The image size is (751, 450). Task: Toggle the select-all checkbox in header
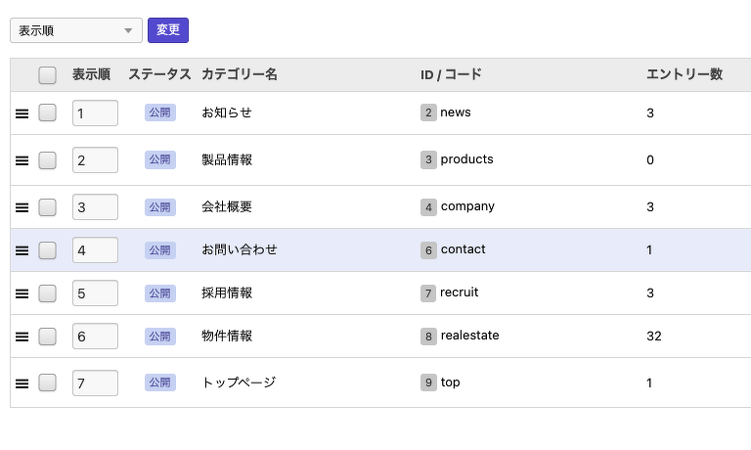47,74
